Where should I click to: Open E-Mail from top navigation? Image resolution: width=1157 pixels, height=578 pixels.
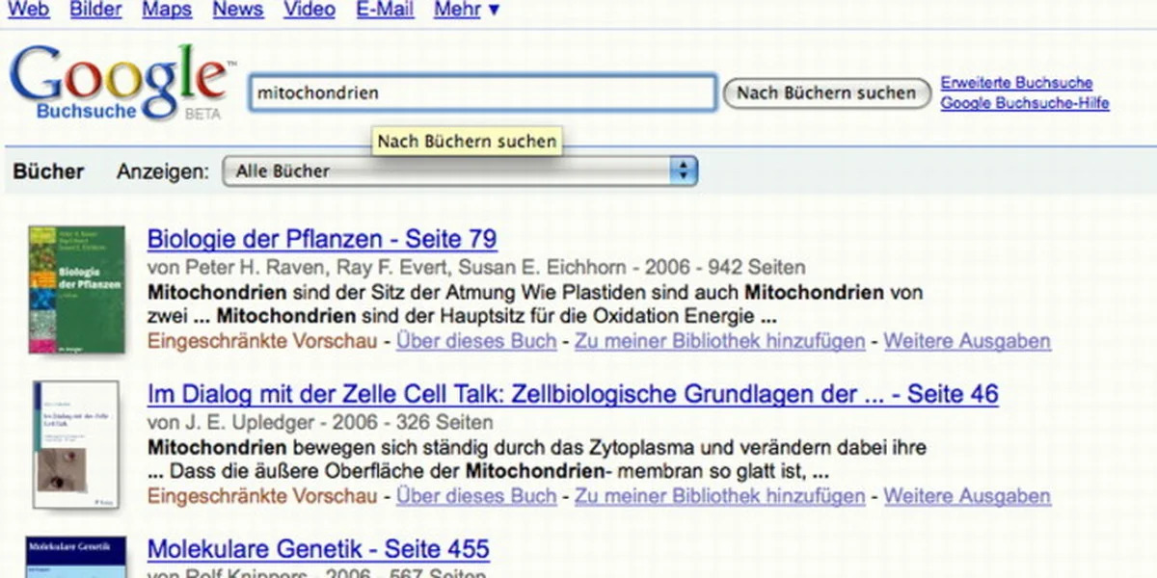(385, 10)
